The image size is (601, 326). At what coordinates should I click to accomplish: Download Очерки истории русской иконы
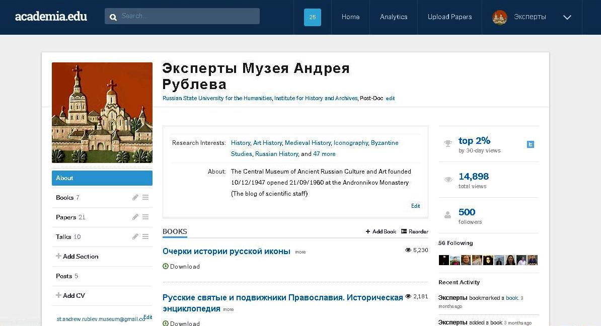[x=181, y=267]
